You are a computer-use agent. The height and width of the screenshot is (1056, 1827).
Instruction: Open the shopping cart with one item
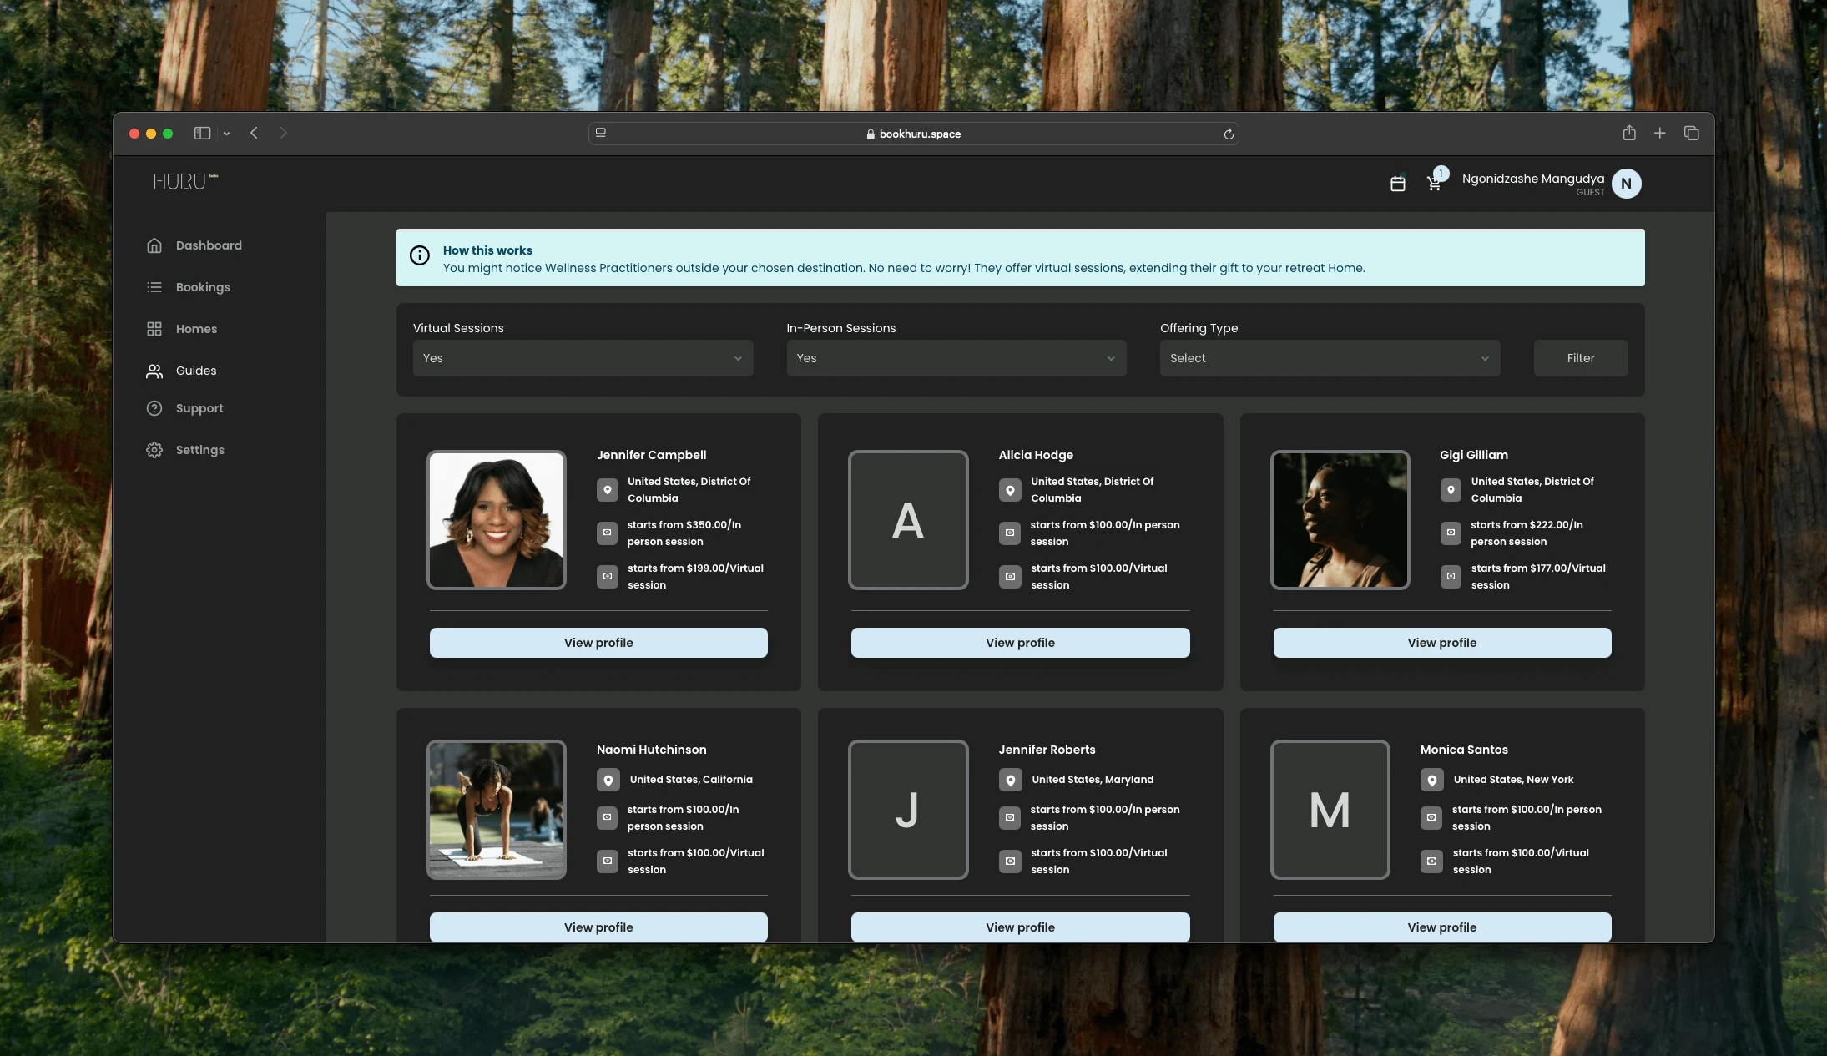[1434, 184]
